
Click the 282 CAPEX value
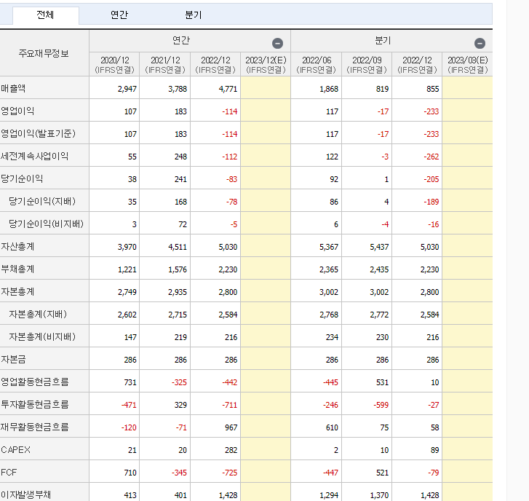231,451
